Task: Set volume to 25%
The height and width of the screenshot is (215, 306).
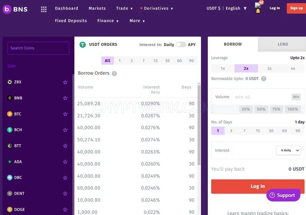Action: pyautogui.click(x=246, y=109)
